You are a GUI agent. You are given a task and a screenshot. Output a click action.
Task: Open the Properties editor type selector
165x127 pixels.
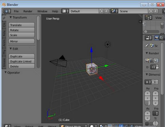click(x=148, y=38)
